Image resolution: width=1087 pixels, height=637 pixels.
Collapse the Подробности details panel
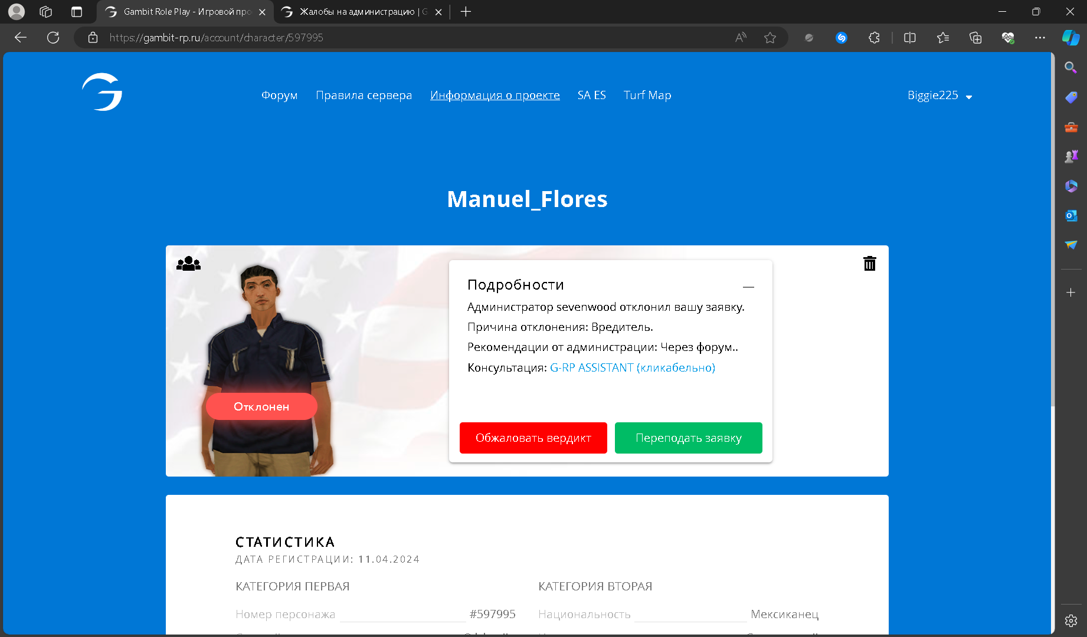pyautogui.click(x=748, y=287)
